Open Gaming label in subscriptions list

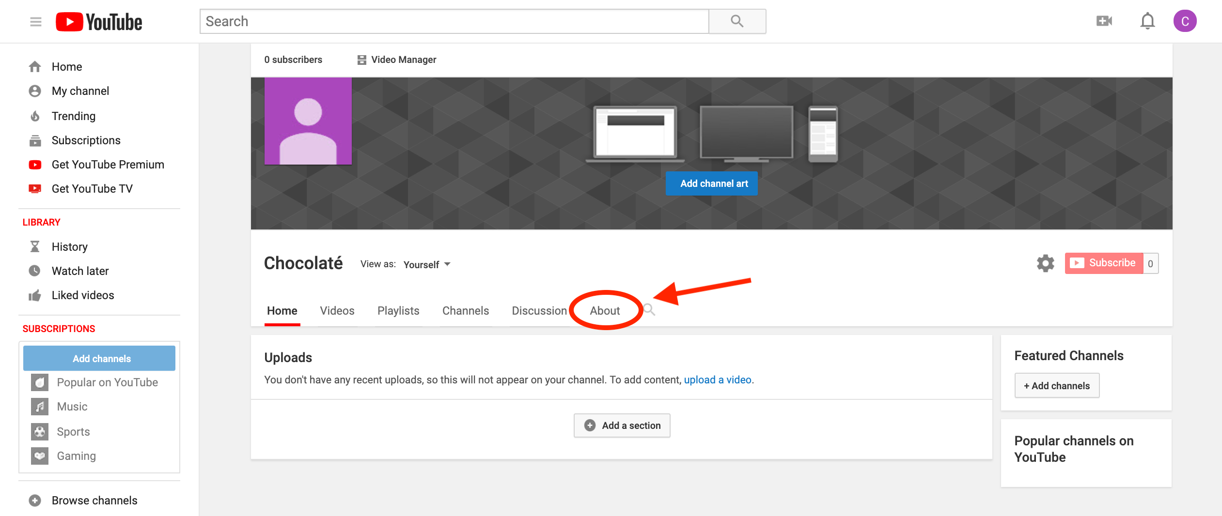pyautogui.click(x=77, y=456)
